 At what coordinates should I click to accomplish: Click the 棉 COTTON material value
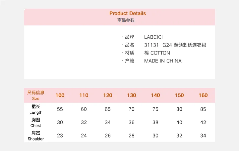click(157, 53)
